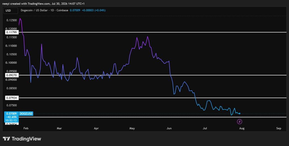The height and width of the screenshot is (146, 289).
Task: Select the 0.09270 horizontal line price label
Action: click(11, 75)
